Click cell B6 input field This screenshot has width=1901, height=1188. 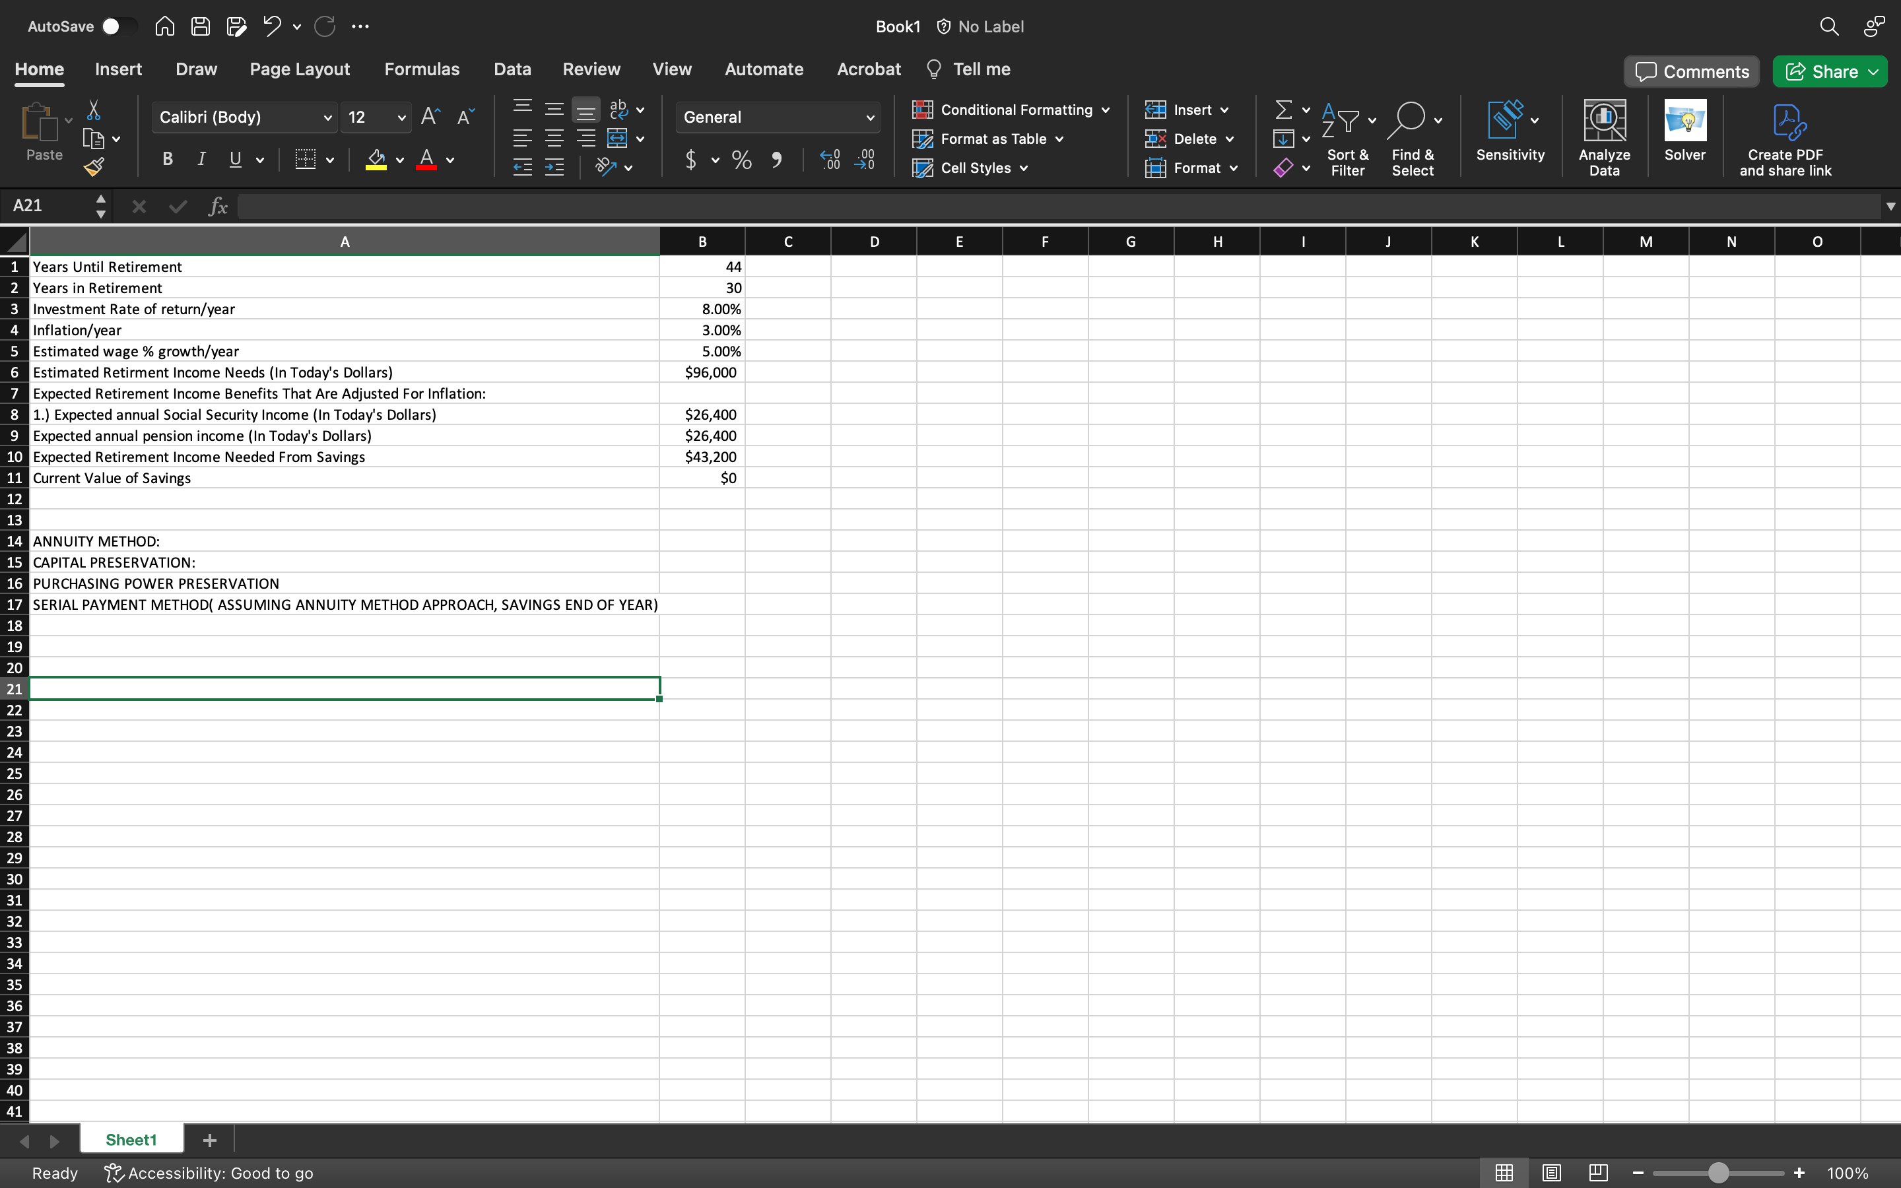click(x=702, y=371)
